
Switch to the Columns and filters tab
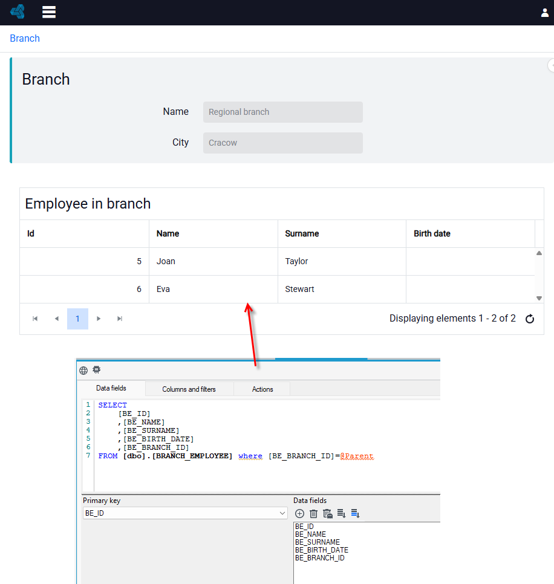tap(189, 389)
